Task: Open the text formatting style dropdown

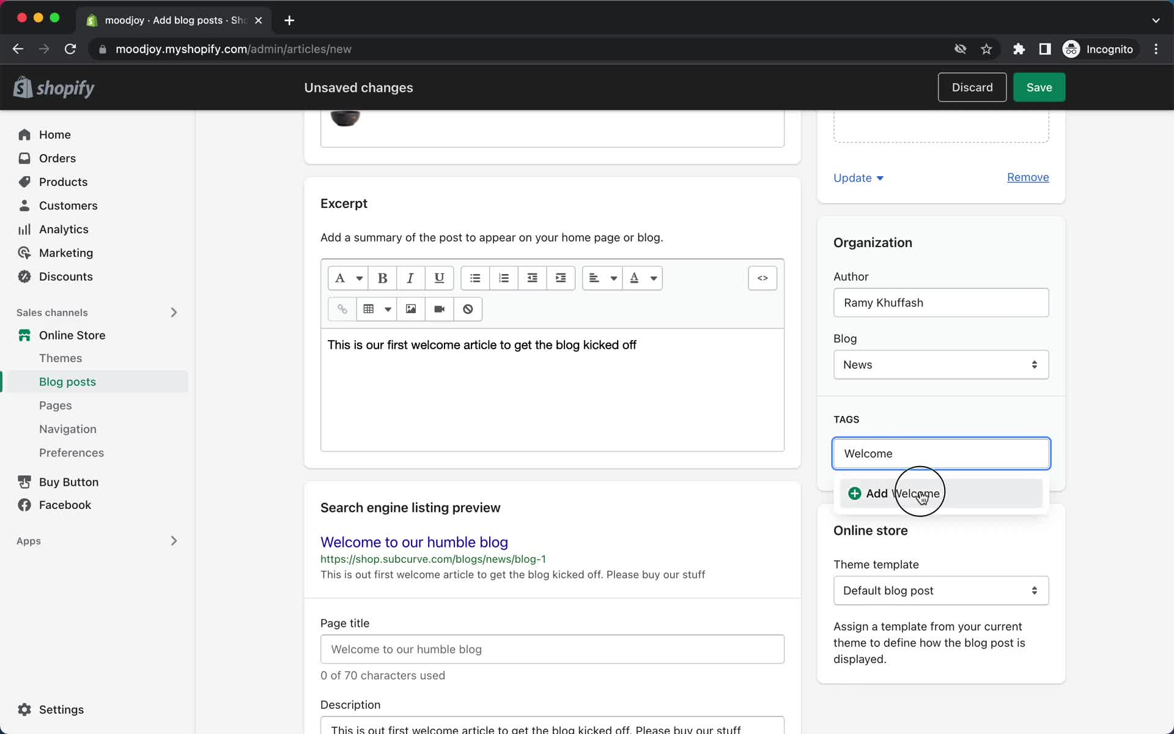Action: [347, 278]
